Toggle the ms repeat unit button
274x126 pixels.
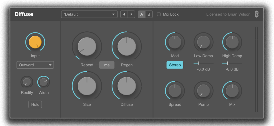[107, 65]
